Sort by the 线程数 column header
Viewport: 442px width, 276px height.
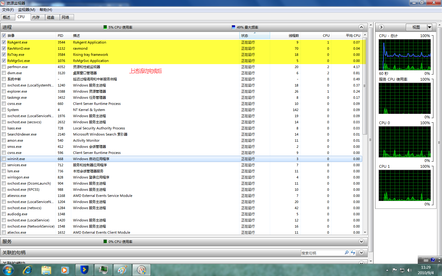285,36
